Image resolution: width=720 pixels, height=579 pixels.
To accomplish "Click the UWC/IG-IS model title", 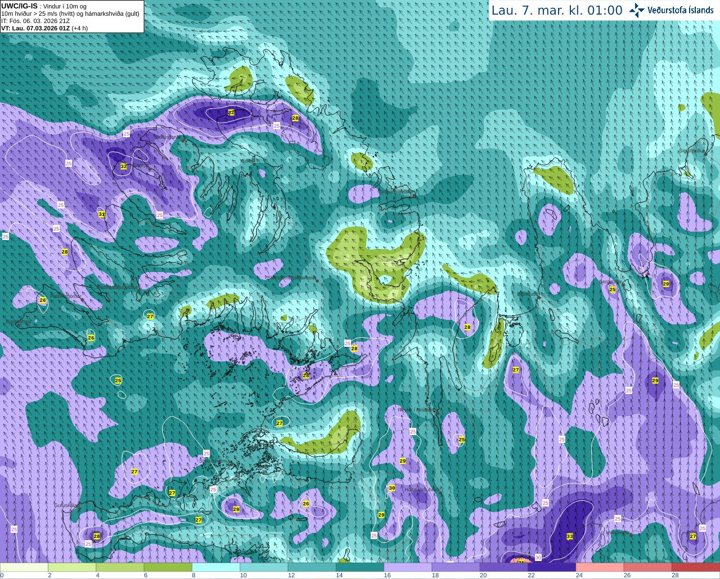I will 19,6.
